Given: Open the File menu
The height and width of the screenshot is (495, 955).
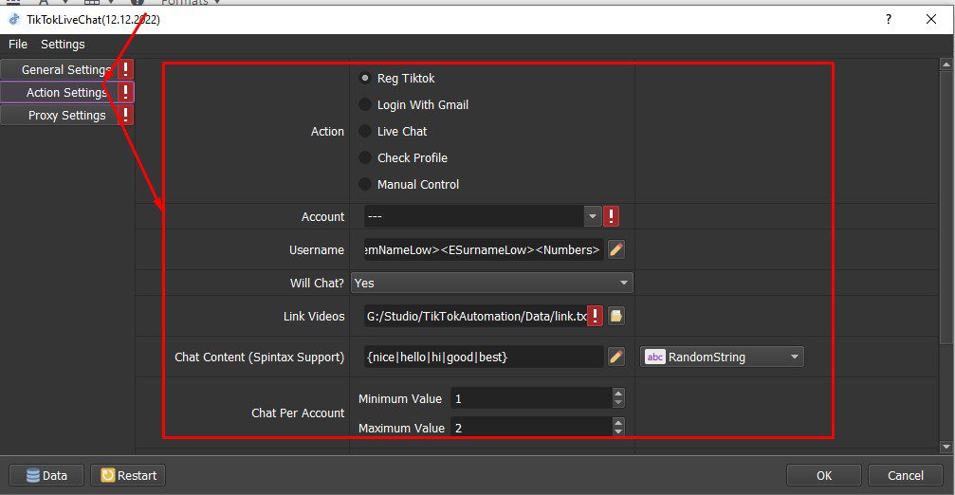Looking at the screenshot, I should point(18,44).
